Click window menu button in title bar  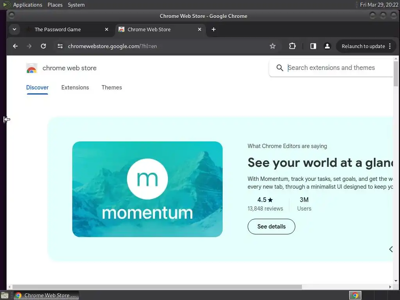11,15
